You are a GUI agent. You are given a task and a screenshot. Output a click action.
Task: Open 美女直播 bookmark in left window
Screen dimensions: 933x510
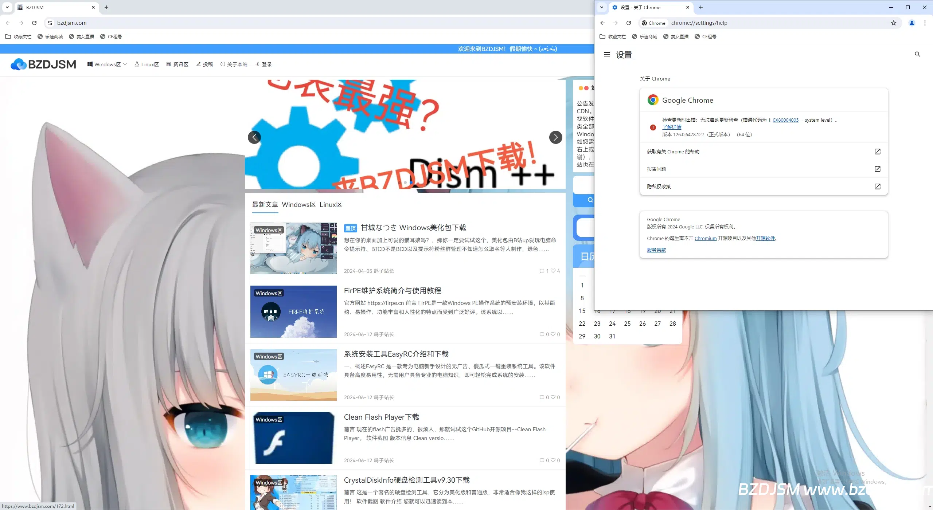tap(82, 36)
